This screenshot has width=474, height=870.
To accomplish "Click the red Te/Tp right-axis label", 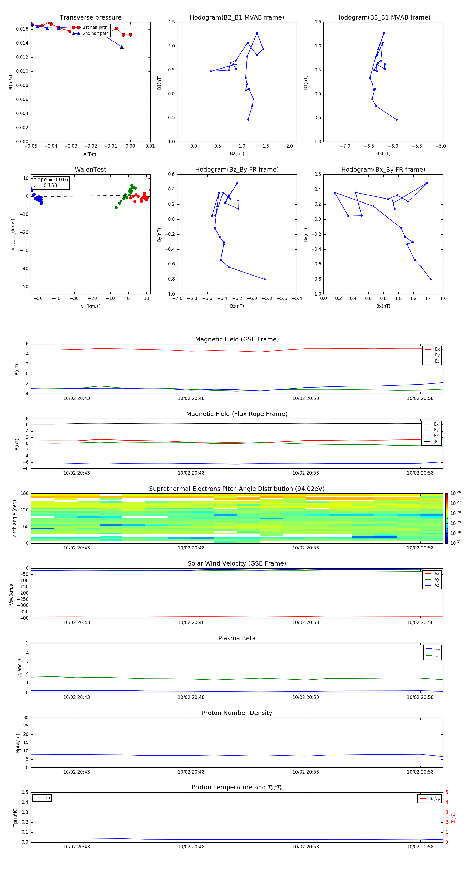I will pyautogui.click(x=453, y=817).
